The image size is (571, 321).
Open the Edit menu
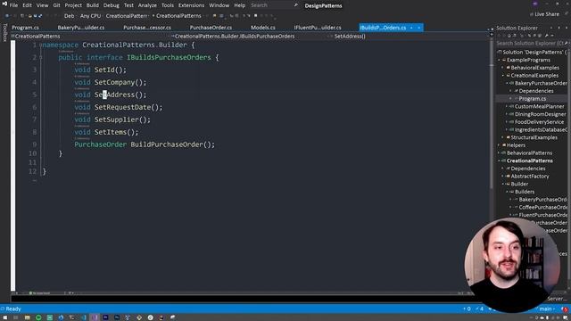28,5
